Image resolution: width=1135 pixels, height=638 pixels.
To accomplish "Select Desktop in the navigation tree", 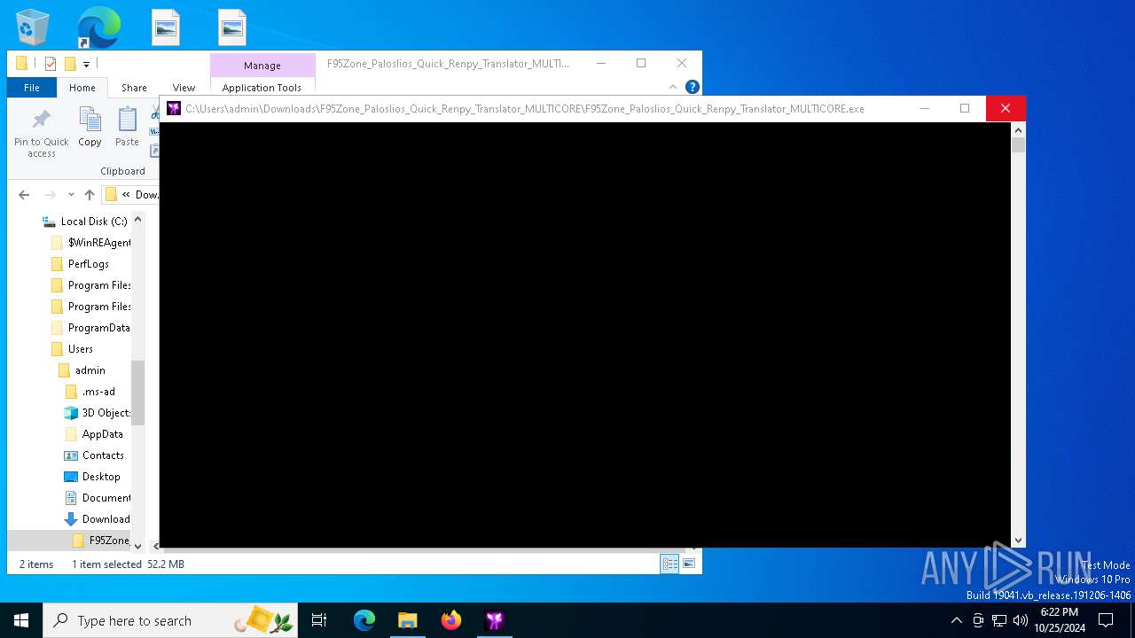I will click(x=101, y=477).
